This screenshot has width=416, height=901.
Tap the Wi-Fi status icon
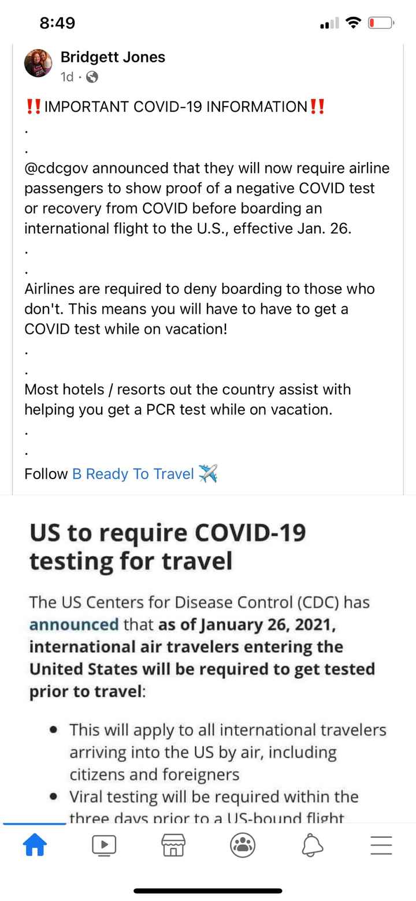[352, 23]
